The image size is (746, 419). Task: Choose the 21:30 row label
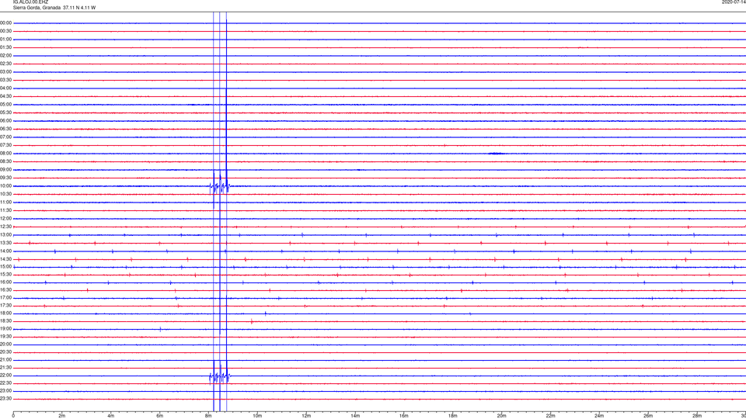6,368
